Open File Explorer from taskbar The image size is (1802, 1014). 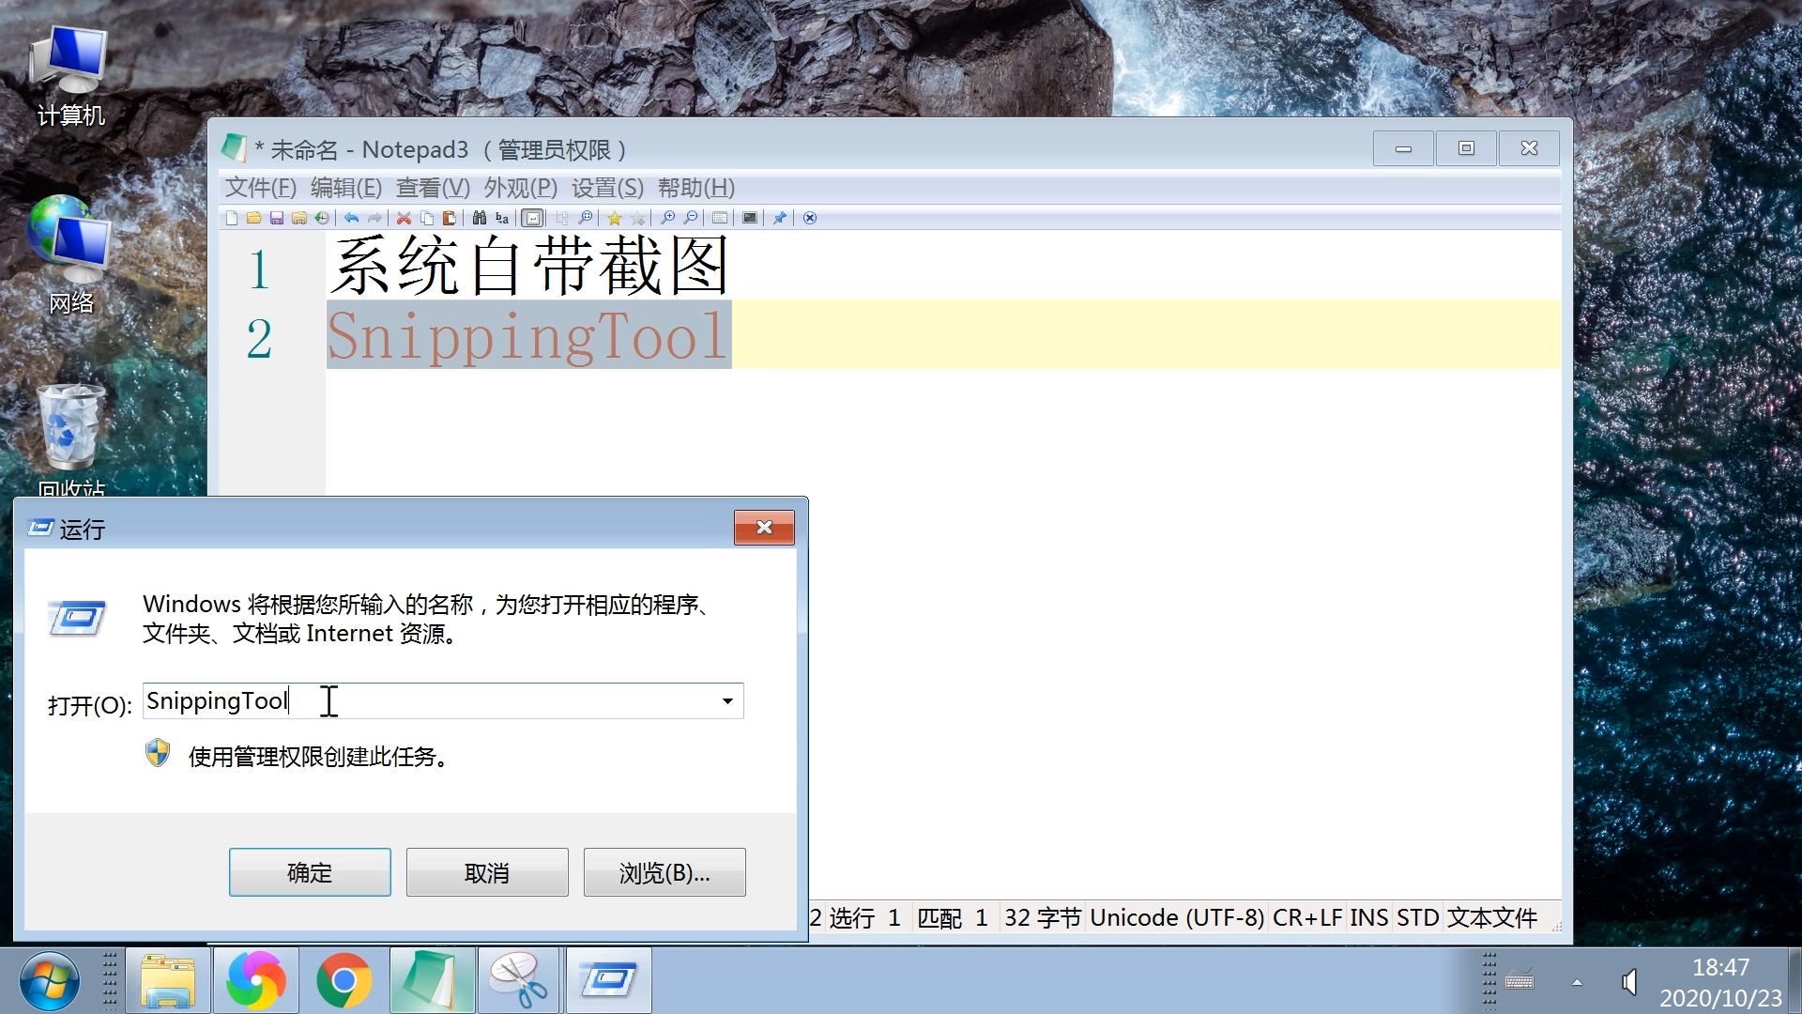pyautogui.click(x=168, y=981)
